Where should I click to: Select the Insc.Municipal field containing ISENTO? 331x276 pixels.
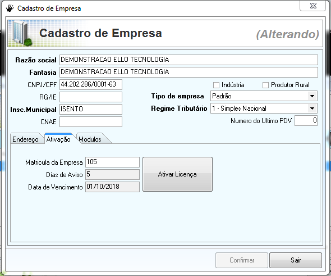[91, 109]
